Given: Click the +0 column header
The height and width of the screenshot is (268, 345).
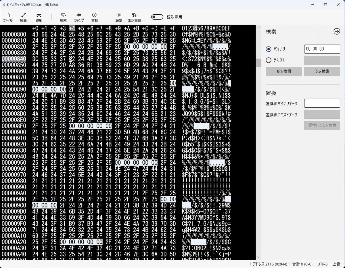Looking at the screenshot, I should [x=35, y=28].
